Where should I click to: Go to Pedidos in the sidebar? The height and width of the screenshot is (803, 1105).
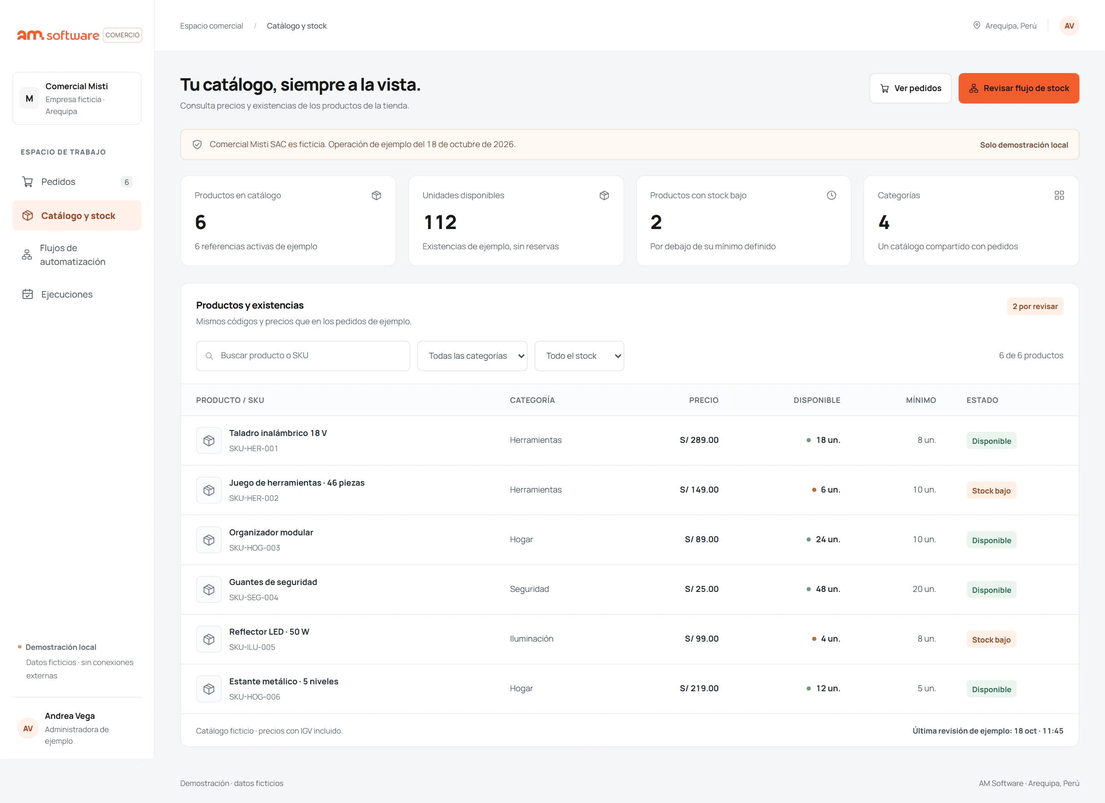pos(77,182)
